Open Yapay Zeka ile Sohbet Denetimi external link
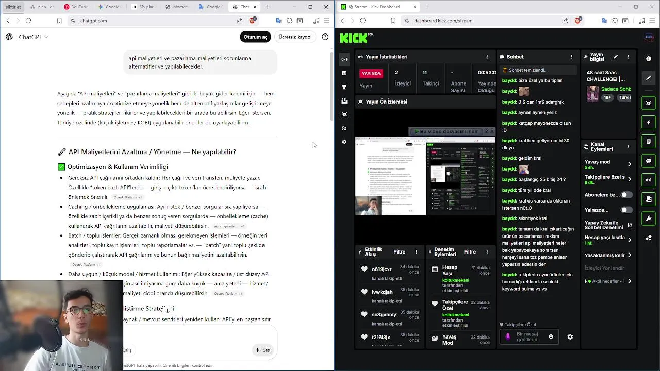The height and width of the screenshot is (371, 660). [630, 225]
